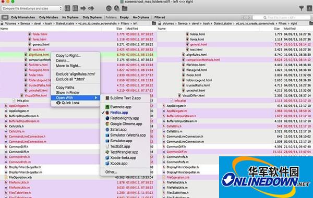Click folder chooser icon ending left path bar
This screenshot has width=313, height=198.
[x=154, y=23]
